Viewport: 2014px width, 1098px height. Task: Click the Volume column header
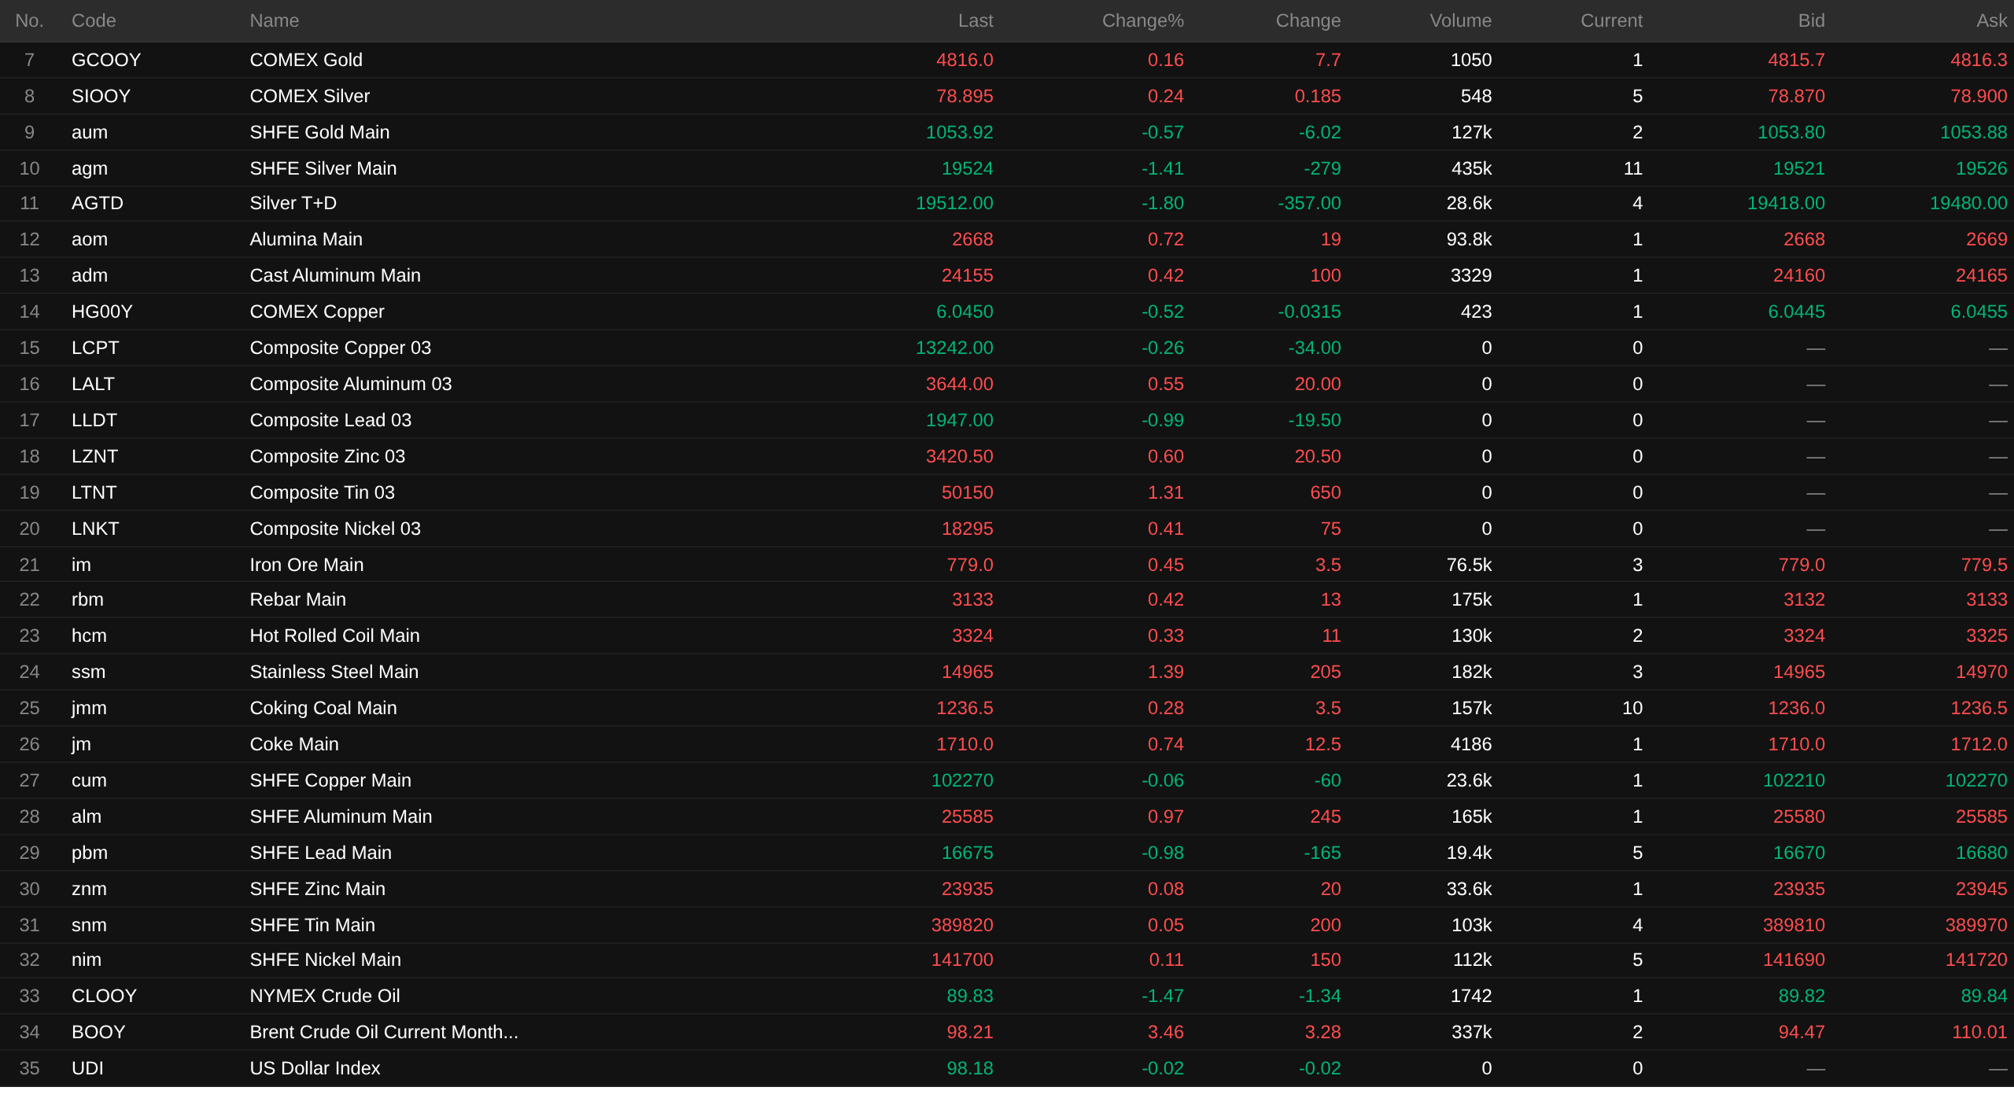pyautogui.click(x=1459, y=20)
